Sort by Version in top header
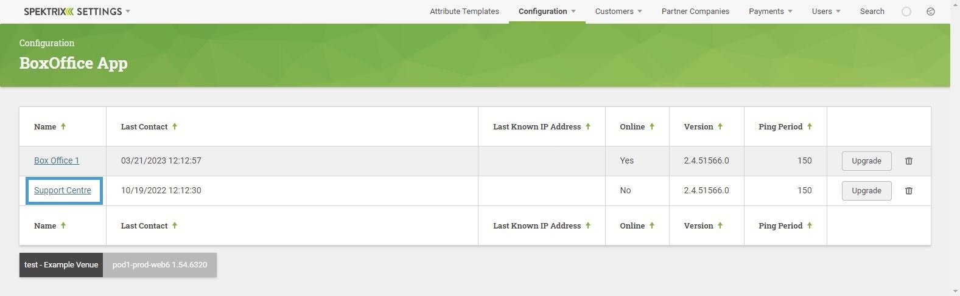The height and width of the screenshot is (296, 960). tap(703, 126)
